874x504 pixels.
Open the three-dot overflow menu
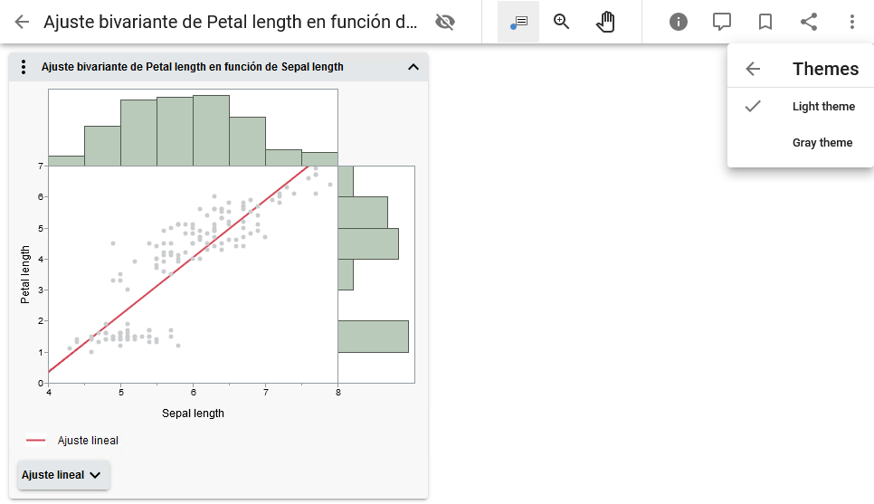point(852,22)
